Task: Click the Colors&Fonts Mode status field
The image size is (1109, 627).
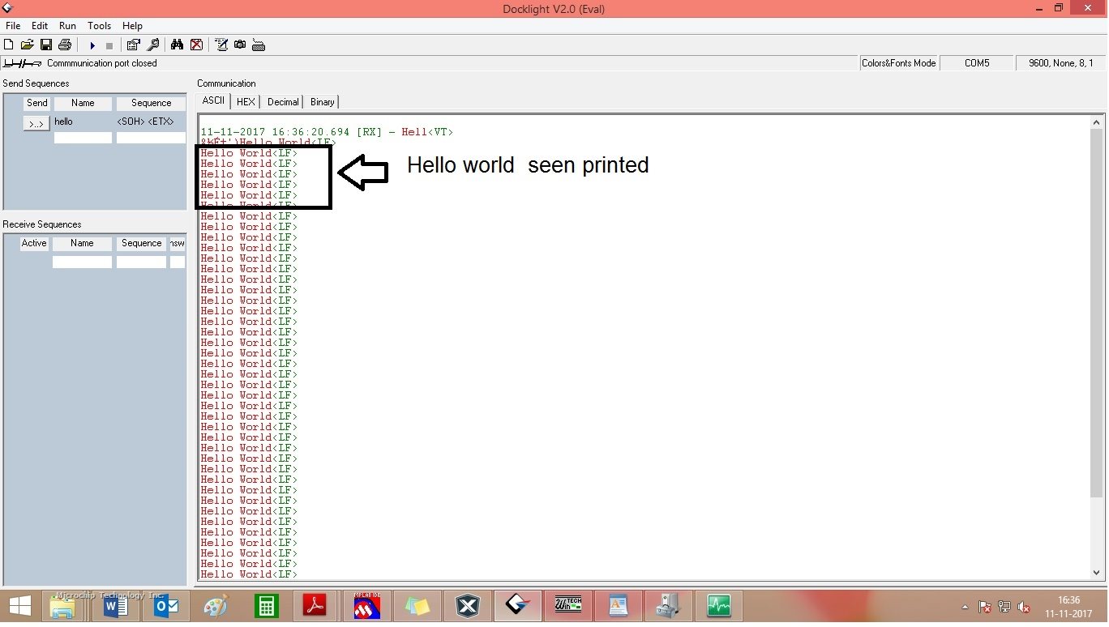Action: click(x=898, y=63)
